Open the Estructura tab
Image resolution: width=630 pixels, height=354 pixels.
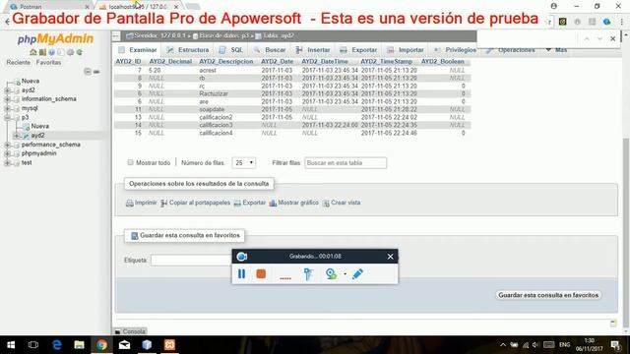click(x=188, y=50)
